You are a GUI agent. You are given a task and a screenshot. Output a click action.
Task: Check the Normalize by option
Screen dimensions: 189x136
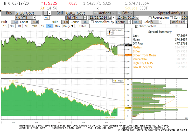(x=93, y=22)
